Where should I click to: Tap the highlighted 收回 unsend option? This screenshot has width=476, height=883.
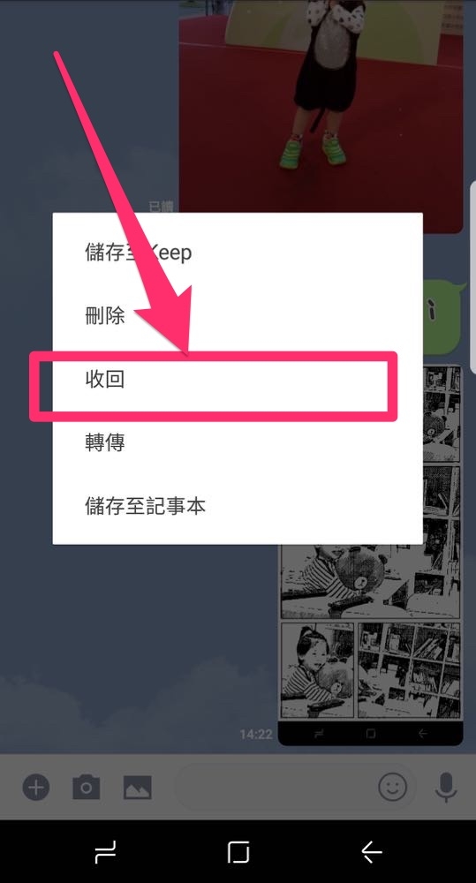point(238,379)
